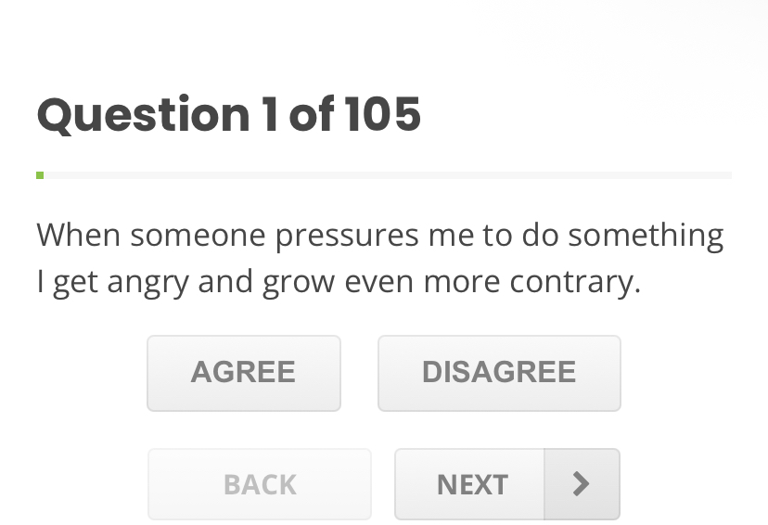Return to the previous question with BACK
The height and width of the screenshot is (525, 768).
click(x=260, y=484)
